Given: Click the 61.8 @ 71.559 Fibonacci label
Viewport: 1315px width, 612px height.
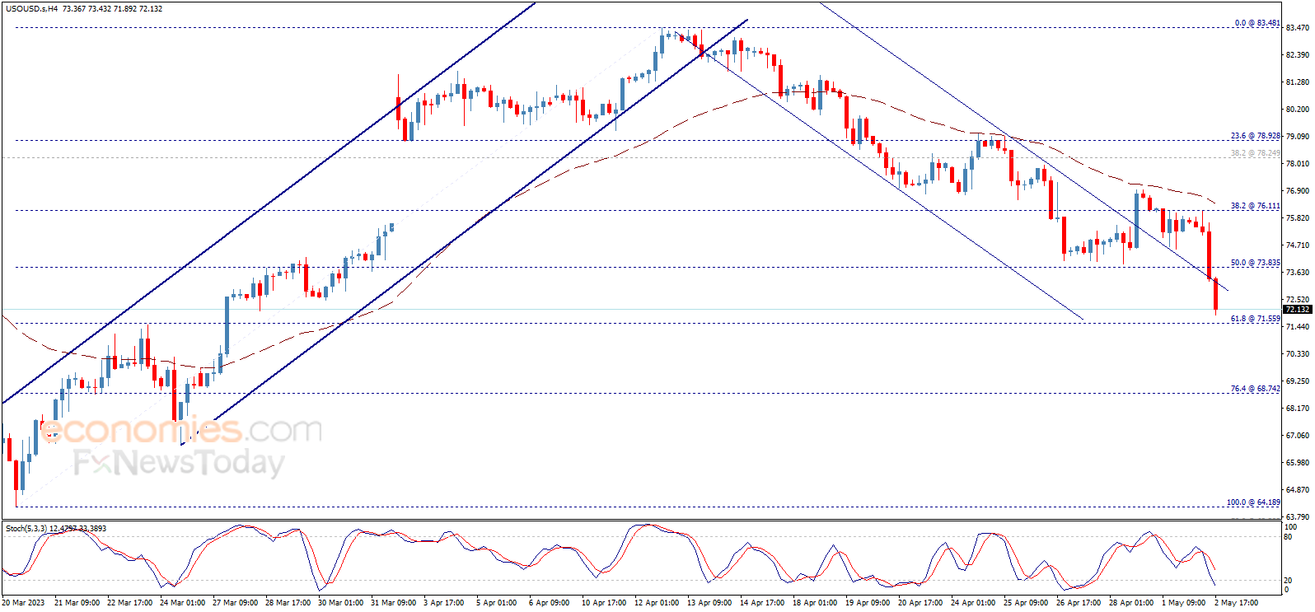Looking at the screenshot, I should click(1256, 319).
